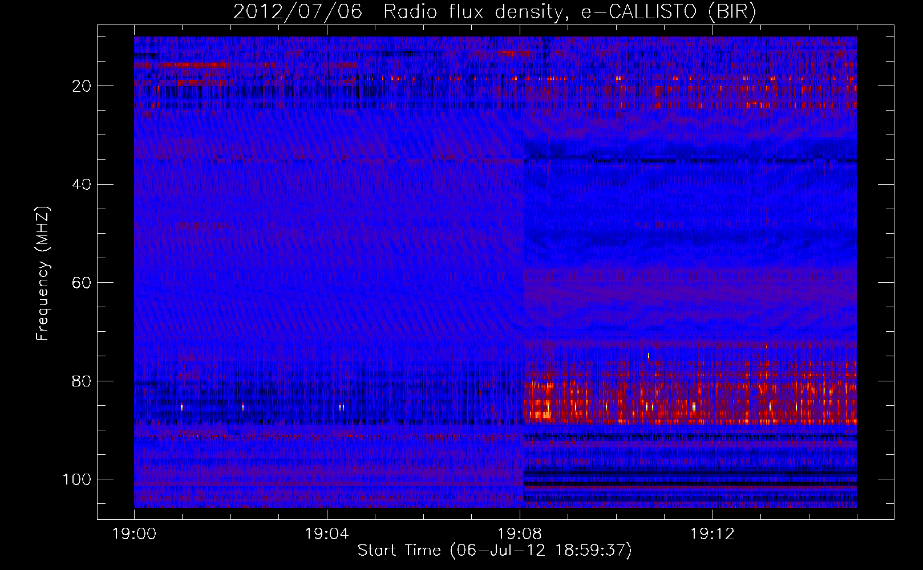
Task: Click the 19:12 time tick label
Action: (713, 534)
